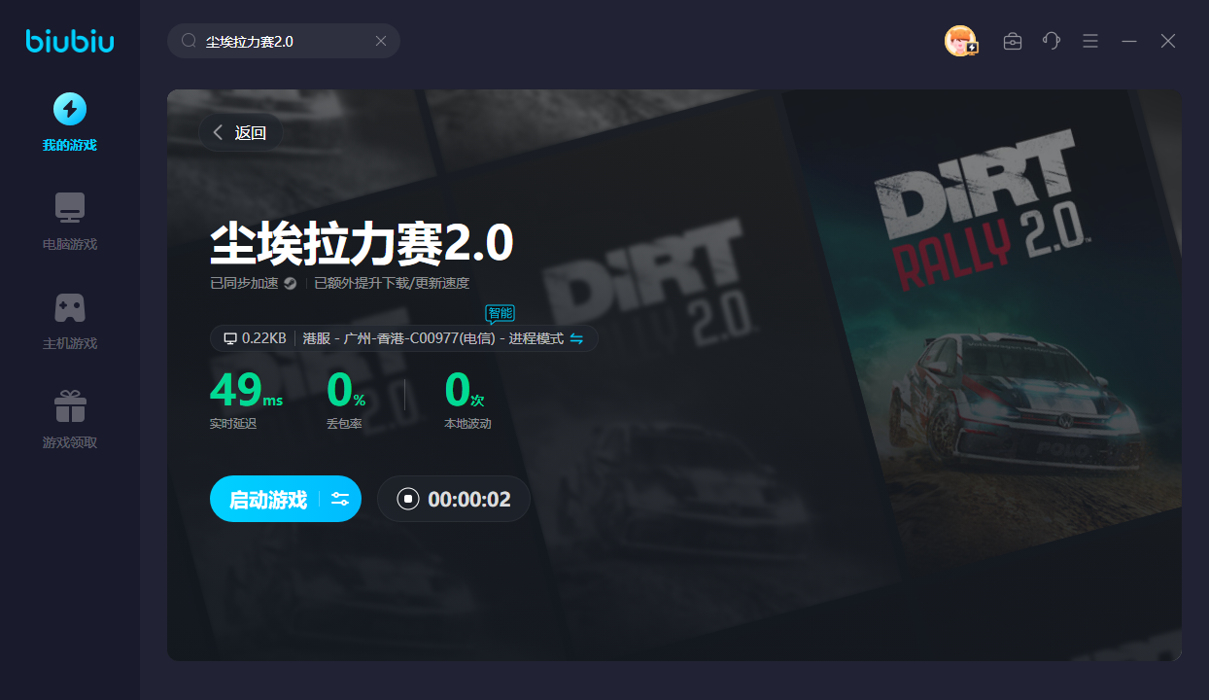Open the user avatar profile

960,41
